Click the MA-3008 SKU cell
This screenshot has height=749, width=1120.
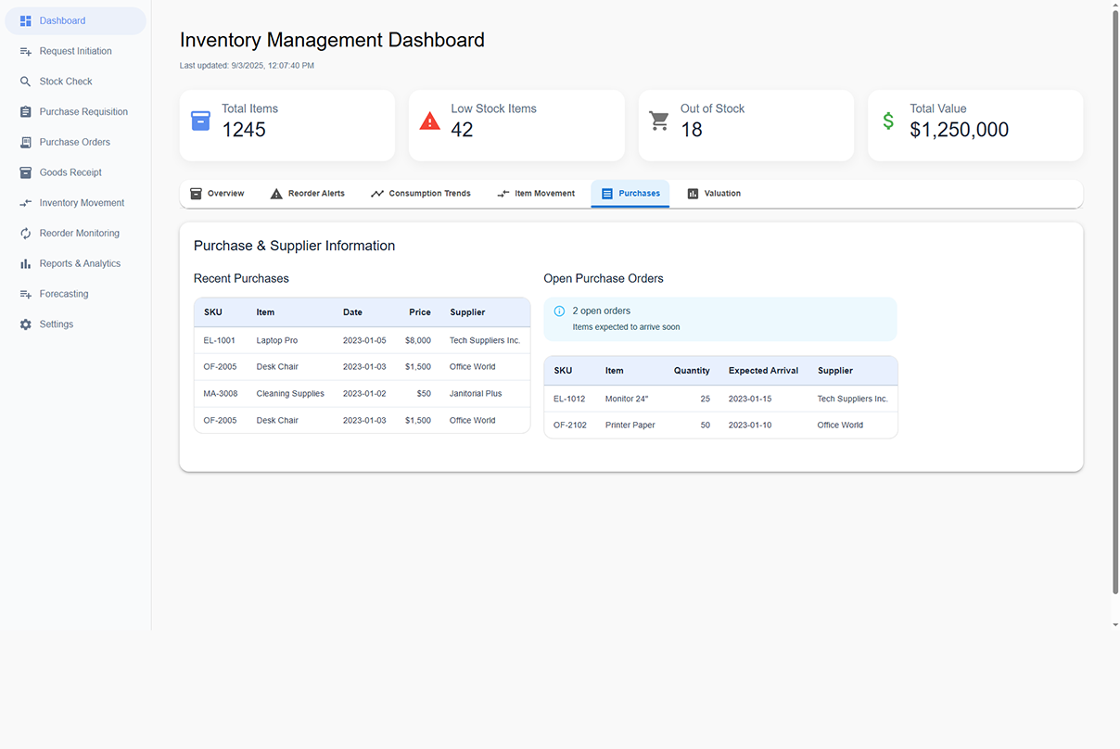click(x=221, y=394)
